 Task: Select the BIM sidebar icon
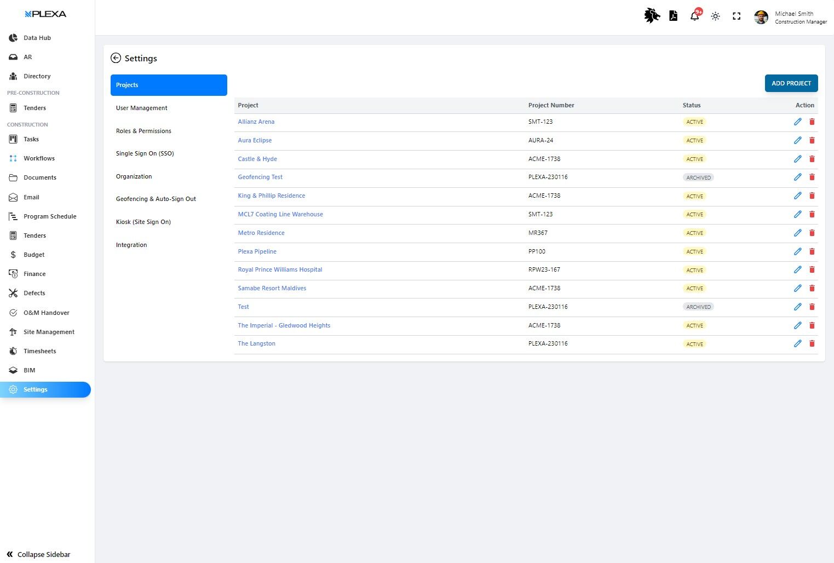pyautogui.click(x=28, y=370)
